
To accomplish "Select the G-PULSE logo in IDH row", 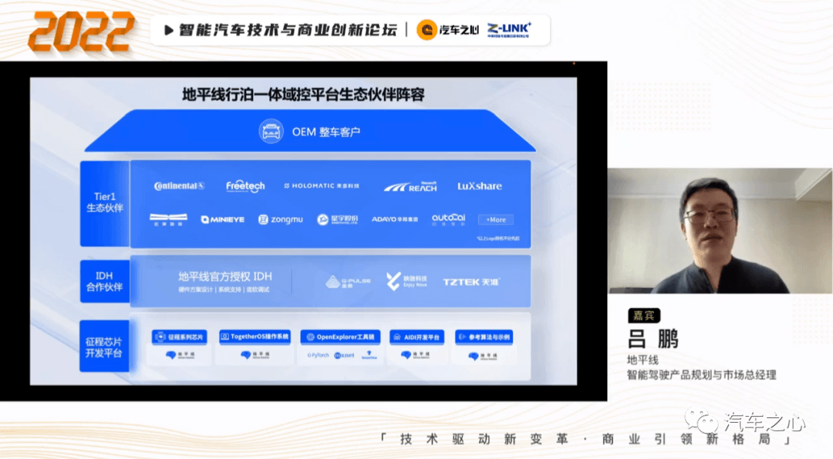I will pos(348,282).
